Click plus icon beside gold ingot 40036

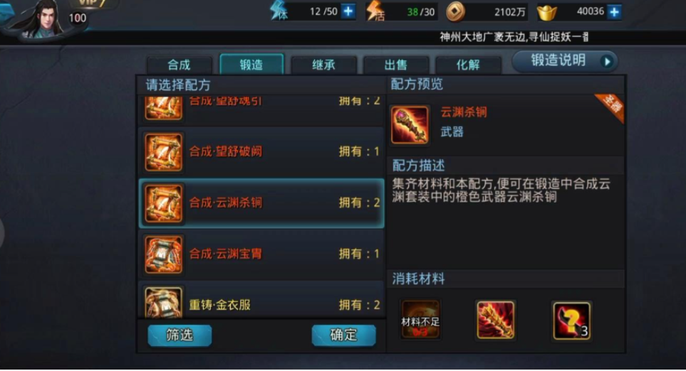click(x=614, y=12)
